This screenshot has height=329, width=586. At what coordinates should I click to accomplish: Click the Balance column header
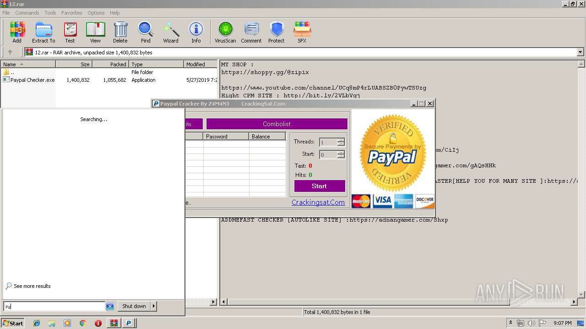point(267,137)
